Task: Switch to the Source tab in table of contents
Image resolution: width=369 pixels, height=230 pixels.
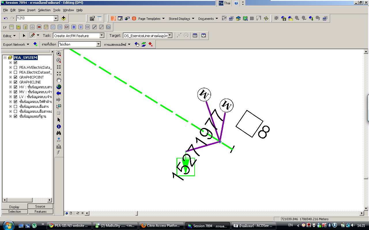Action: click(x=40, y=206)
